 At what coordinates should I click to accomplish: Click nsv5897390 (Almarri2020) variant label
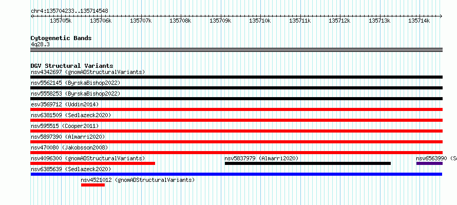click(x=68, y=137)
